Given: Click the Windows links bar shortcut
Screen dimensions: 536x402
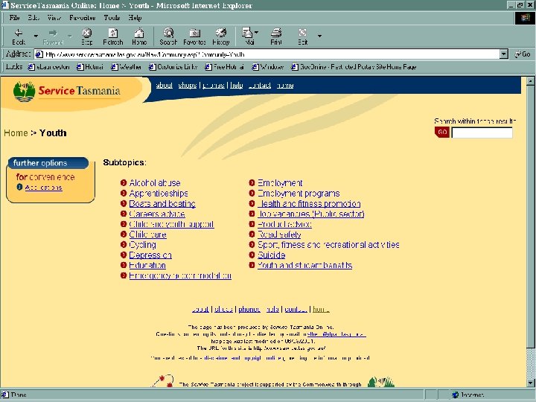Looking at the screenshot, I should pos(268,67).
